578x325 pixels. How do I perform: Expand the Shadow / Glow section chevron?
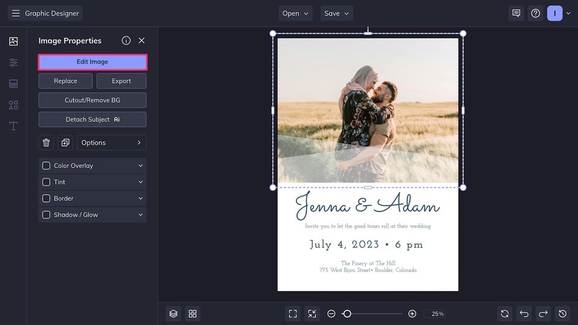pos(140,215)
